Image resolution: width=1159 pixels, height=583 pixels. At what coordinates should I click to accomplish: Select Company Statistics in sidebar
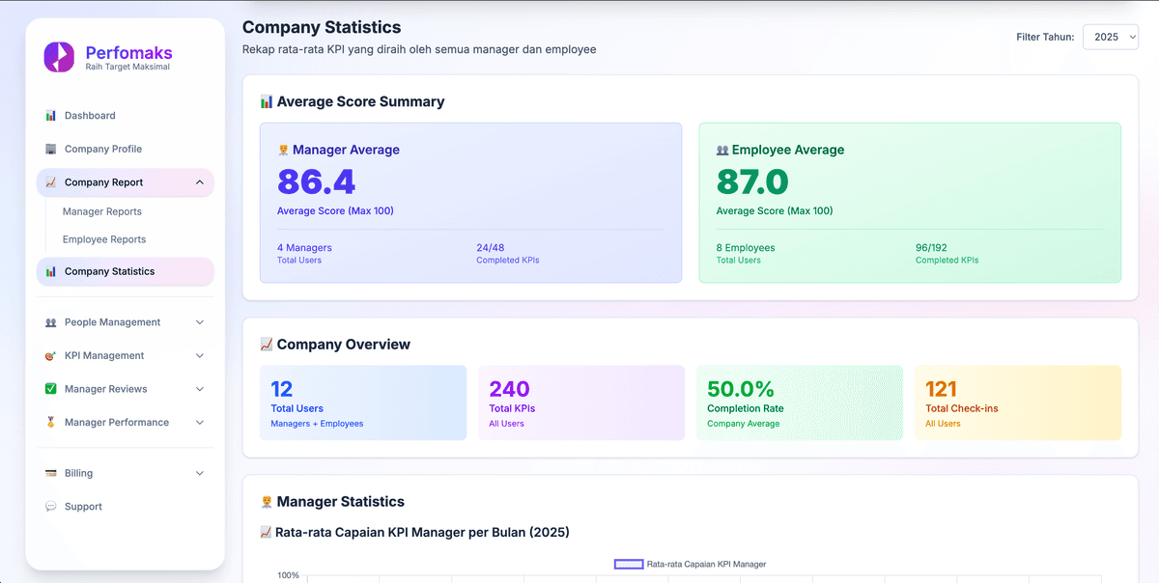tap(109, 271)
